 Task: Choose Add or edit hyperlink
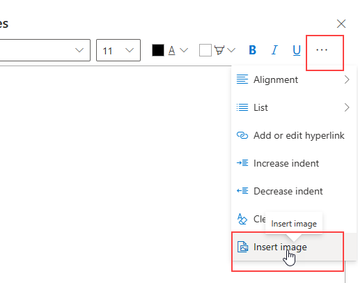pyautogui.click(x=294, y=135)
